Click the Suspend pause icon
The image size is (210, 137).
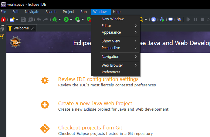coord(195,19)
